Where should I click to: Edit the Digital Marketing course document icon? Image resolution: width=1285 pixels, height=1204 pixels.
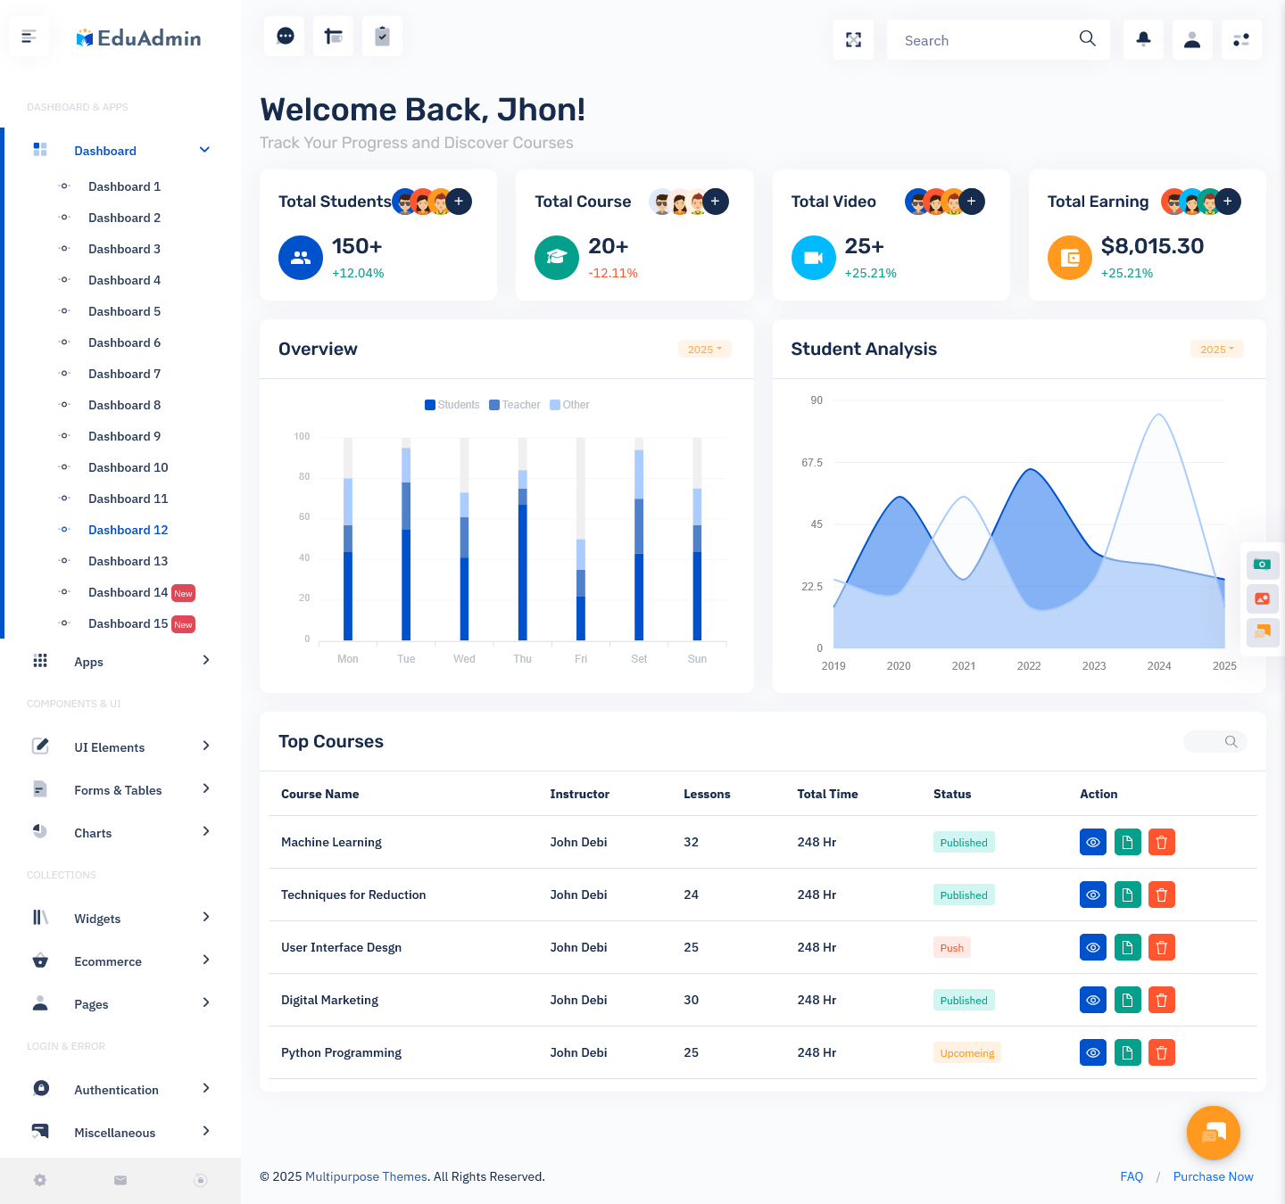point(1127,1000)
